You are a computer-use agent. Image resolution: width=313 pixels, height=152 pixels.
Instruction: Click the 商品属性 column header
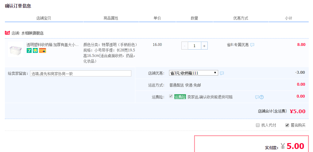pos(111,18)
